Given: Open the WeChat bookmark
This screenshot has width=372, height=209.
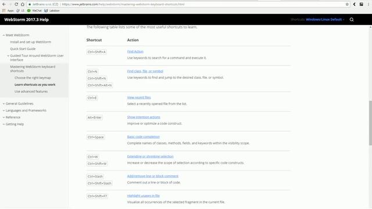Looking at the screenshot, I should (x=34, y=10).
